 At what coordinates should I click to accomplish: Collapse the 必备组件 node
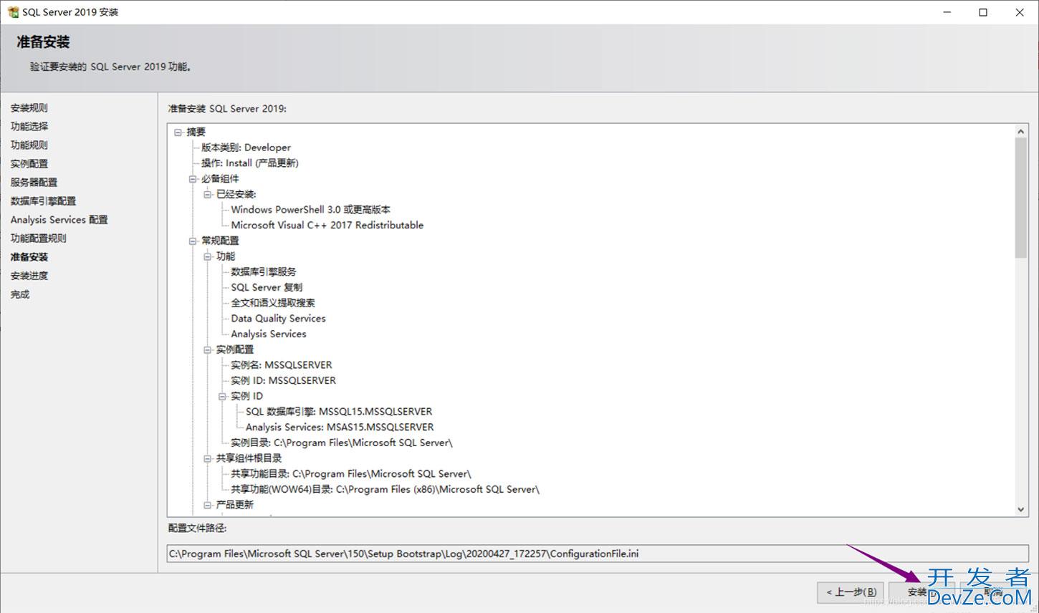pyautogui.click(x=193, y=178)
